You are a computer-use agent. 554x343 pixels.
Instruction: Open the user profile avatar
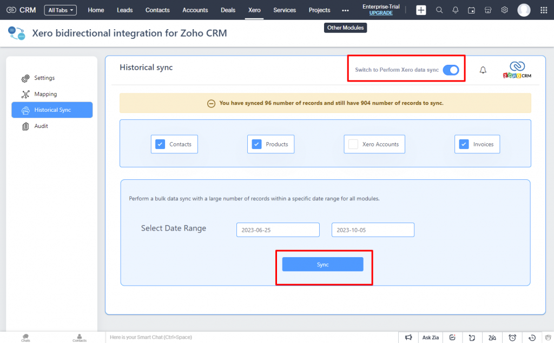coord(524,10)
